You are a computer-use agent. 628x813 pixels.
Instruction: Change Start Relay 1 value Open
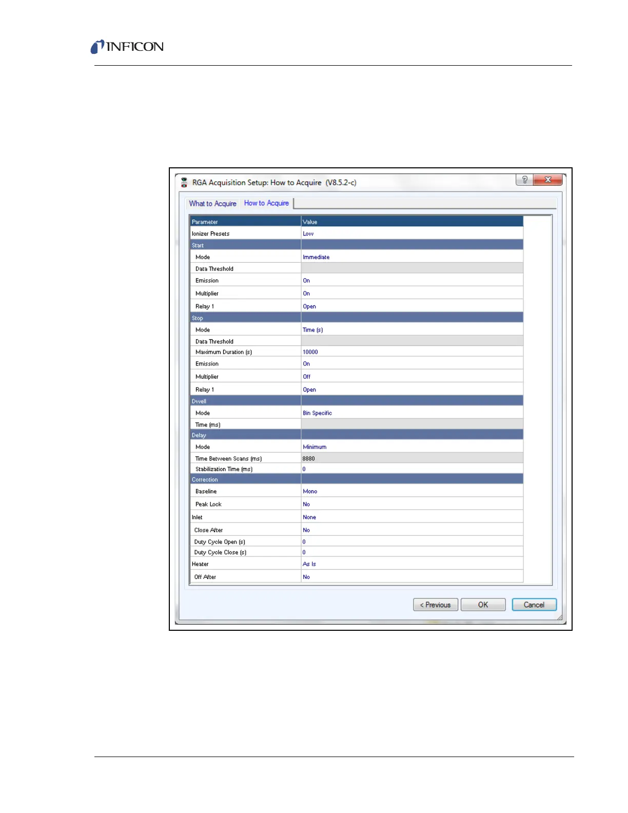point(412,306)
